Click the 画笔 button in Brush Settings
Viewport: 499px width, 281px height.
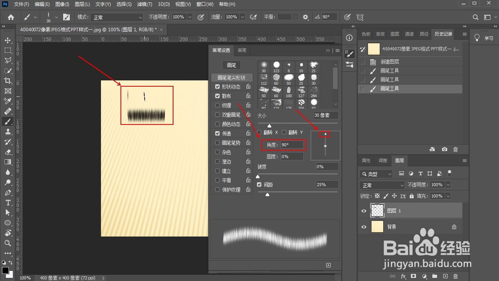232,65
